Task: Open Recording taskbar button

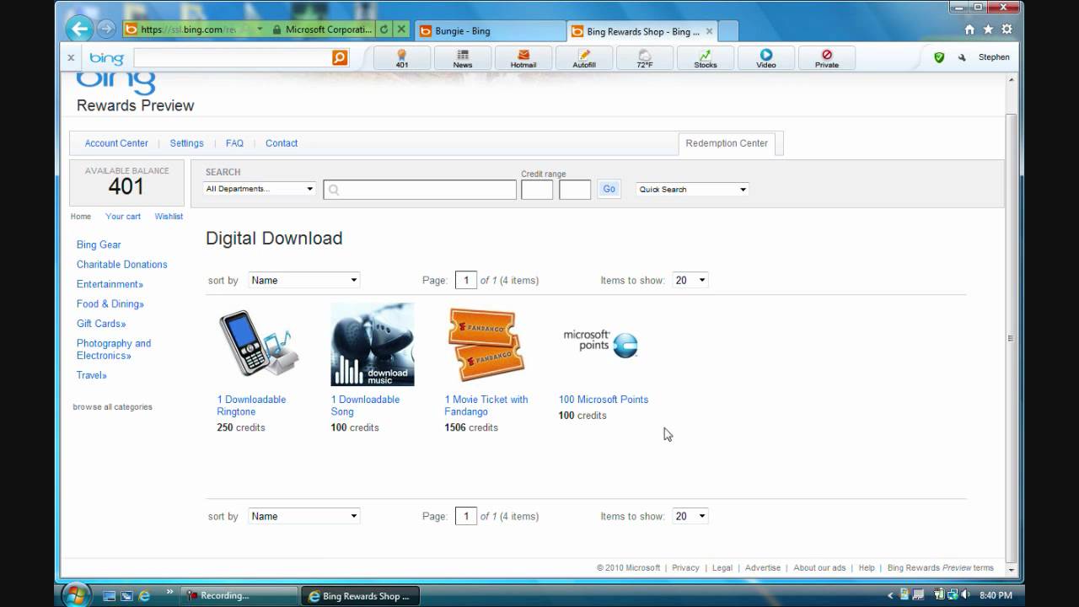Action: click(x=239, y=596)
